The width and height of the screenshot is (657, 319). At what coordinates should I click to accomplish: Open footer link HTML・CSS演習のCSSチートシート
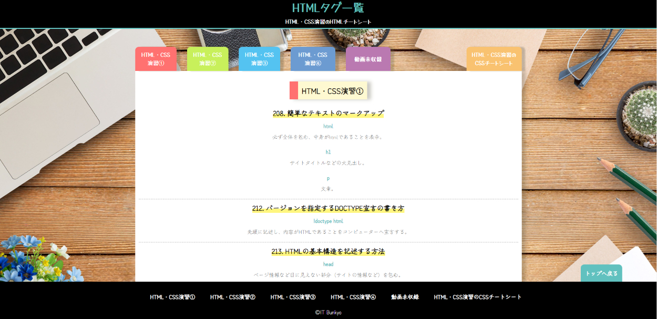coord(478,297)
